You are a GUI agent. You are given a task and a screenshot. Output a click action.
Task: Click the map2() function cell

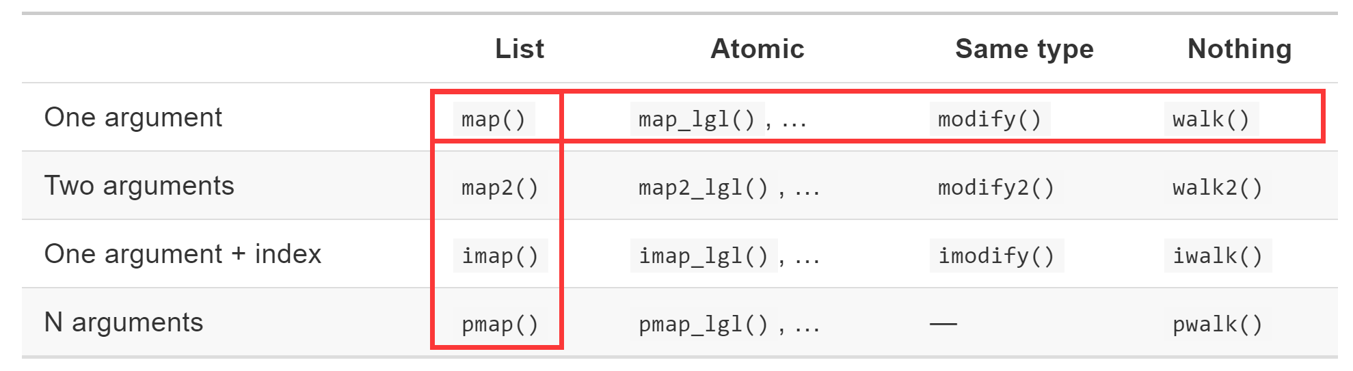click(500, 188)
